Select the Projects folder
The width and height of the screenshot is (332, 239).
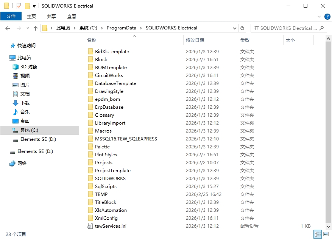pyautogui.click(x=103, y=162)
